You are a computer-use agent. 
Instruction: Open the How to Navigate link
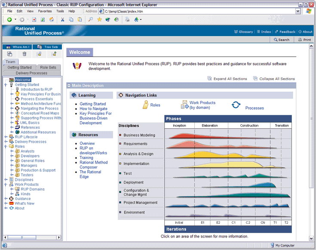pos(94,108)
